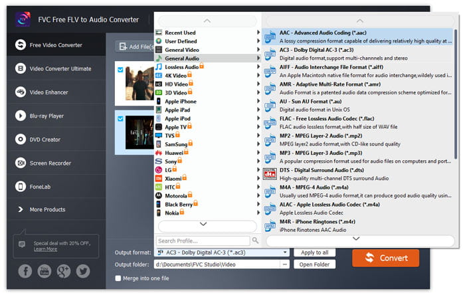Select FLAC Free Lossless Audio Codec
The height and width of the screenshot is (295, 465).
click(x=357, y=123)
